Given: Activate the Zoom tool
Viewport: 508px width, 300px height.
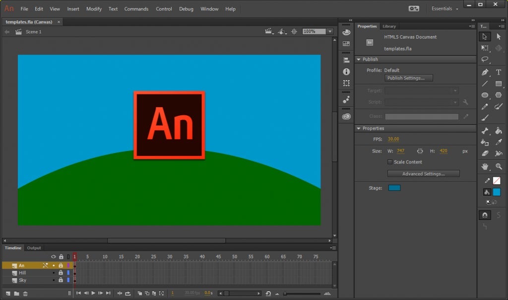Looking at the screenshot, I should pos(499,166).
